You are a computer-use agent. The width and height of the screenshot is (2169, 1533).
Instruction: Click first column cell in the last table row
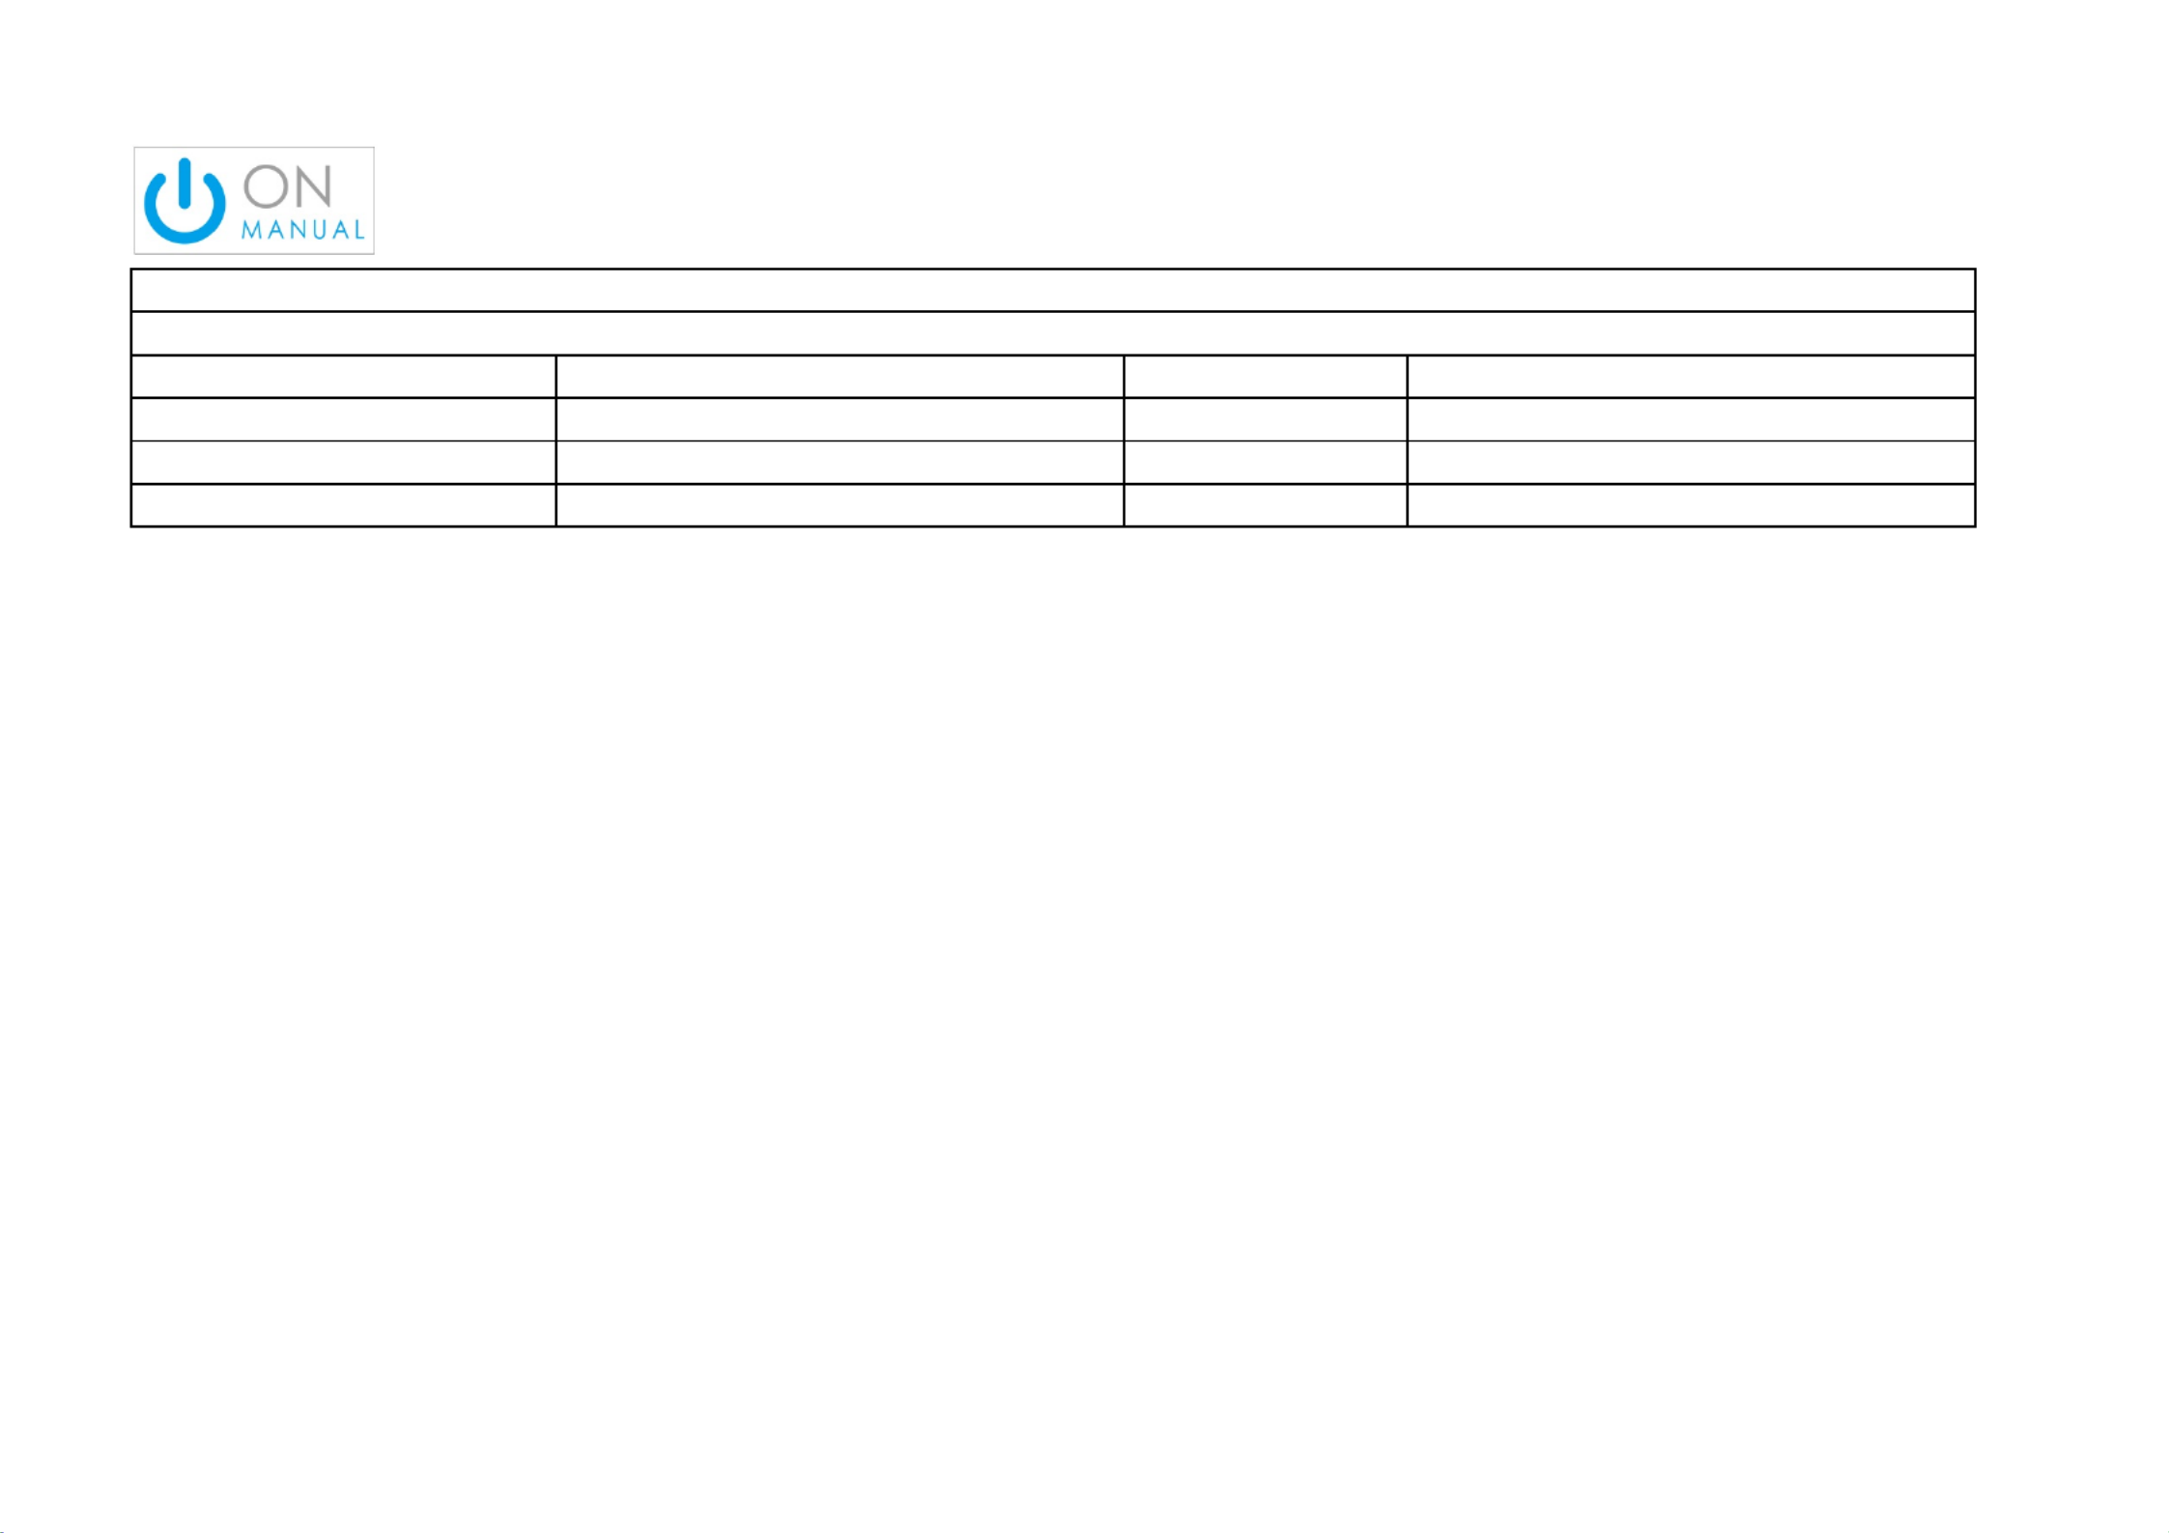click(x=344, y=505)
